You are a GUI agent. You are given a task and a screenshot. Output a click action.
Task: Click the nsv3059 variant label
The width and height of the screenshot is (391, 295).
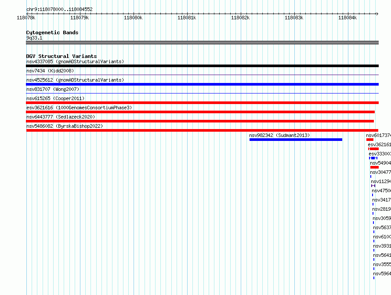point(382,218)
